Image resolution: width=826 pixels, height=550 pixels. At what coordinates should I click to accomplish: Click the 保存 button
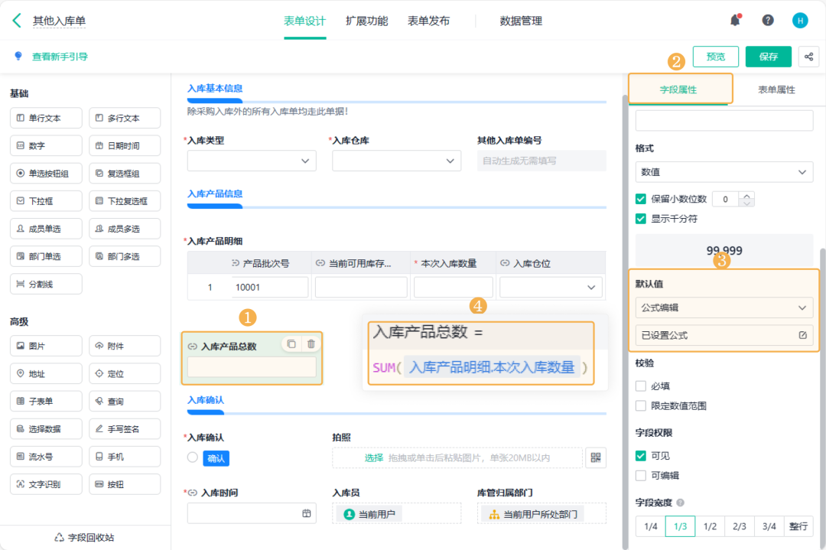[x=768, y=57]
